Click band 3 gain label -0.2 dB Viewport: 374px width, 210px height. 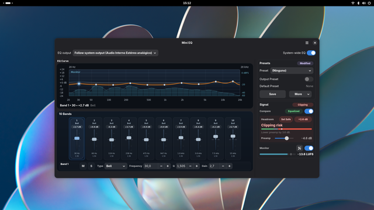[112, 127]
